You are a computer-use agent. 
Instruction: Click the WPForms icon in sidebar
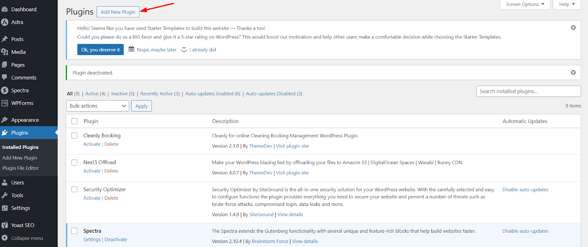tap(5, 103)
